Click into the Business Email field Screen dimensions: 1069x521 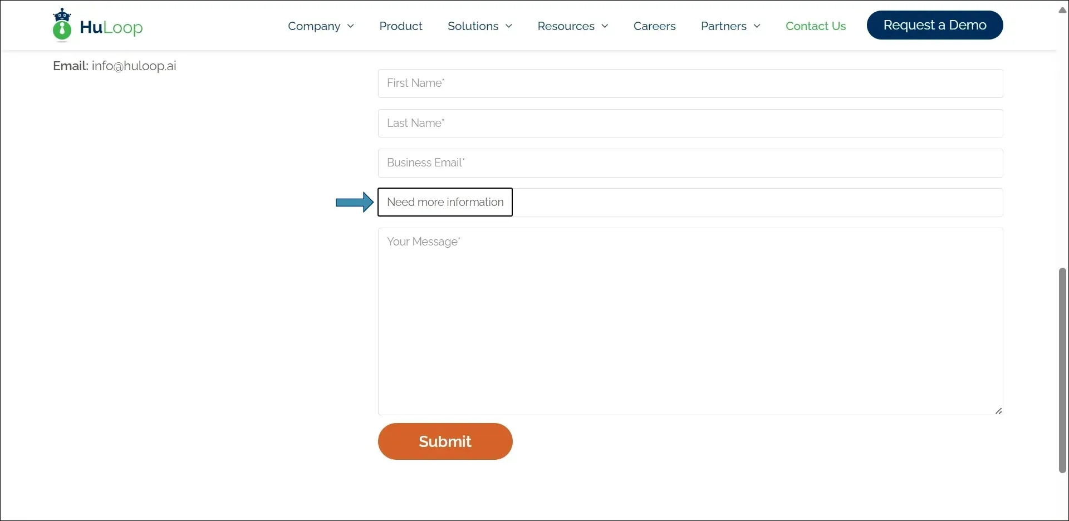690,163
